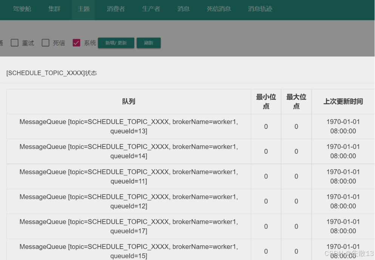Click the 队列 column header
Screen dimensions: 375x260
[x=129, y=101]
